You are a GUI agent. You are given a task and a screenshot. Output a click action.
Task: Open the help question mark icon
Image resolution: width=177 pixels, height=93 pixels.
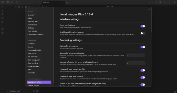pyautogui.click(x=34, y=91)
